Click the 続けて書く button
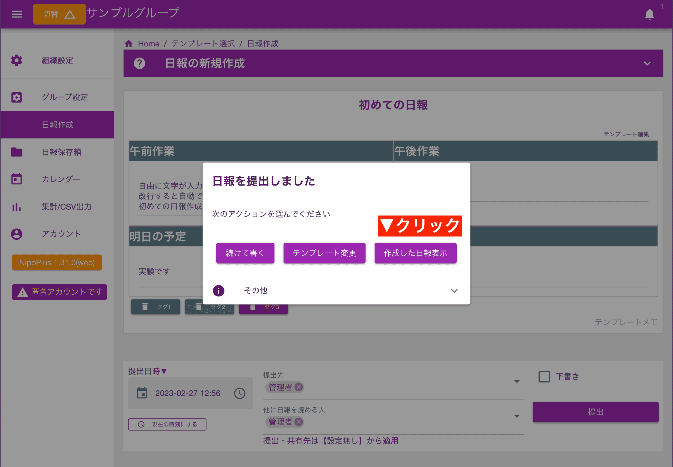Image resolution: width=673 pixels, height=467 pixels. tap(245, 253)
